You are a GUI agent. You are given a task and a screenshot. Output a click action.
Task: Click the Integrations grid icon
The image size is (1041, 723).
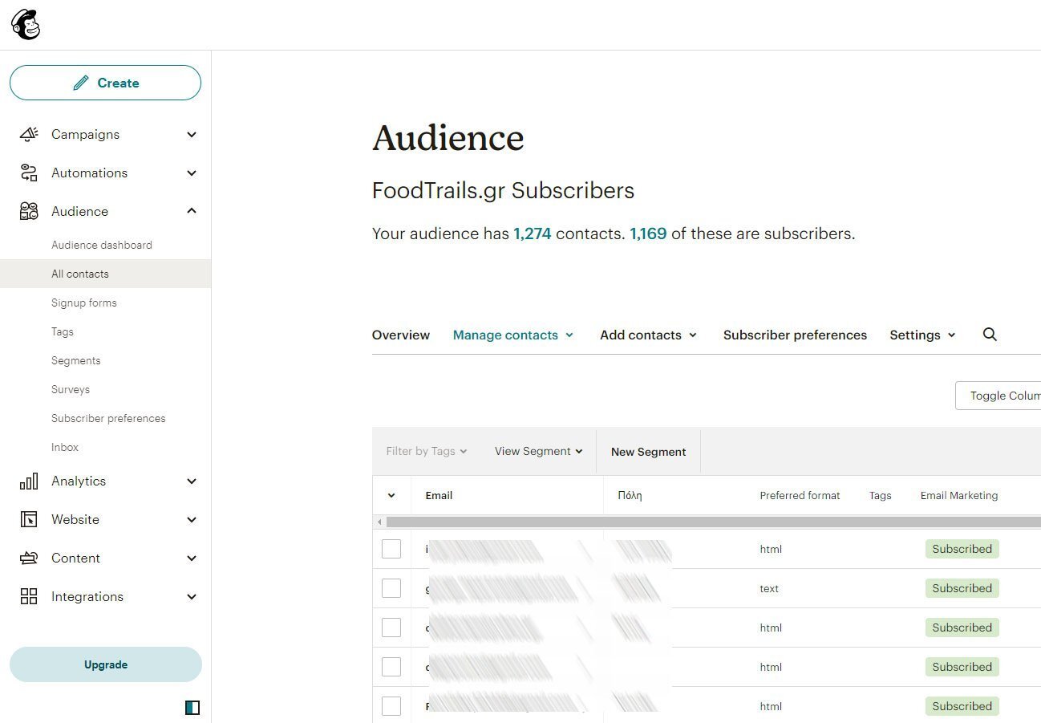tap(29, 596)
